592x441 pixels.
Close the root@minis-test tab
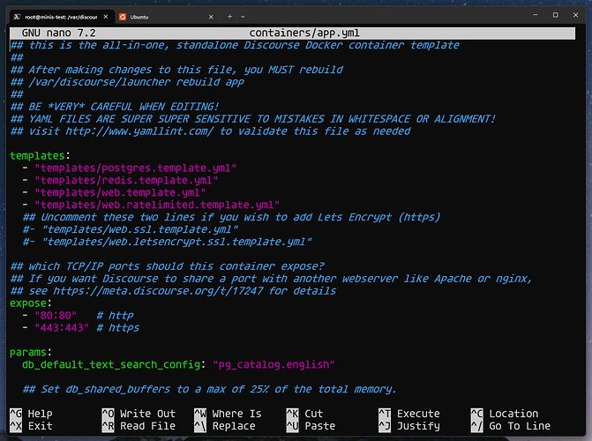(106, 17)
